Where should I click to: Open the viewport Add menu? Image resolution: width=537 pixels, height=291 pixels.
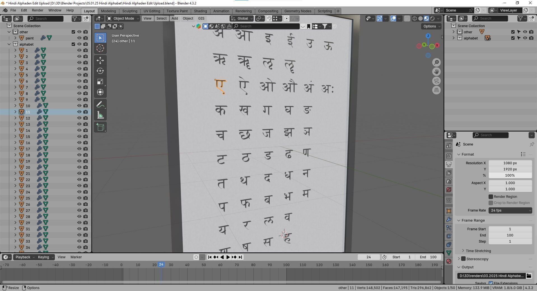(175, 18)
